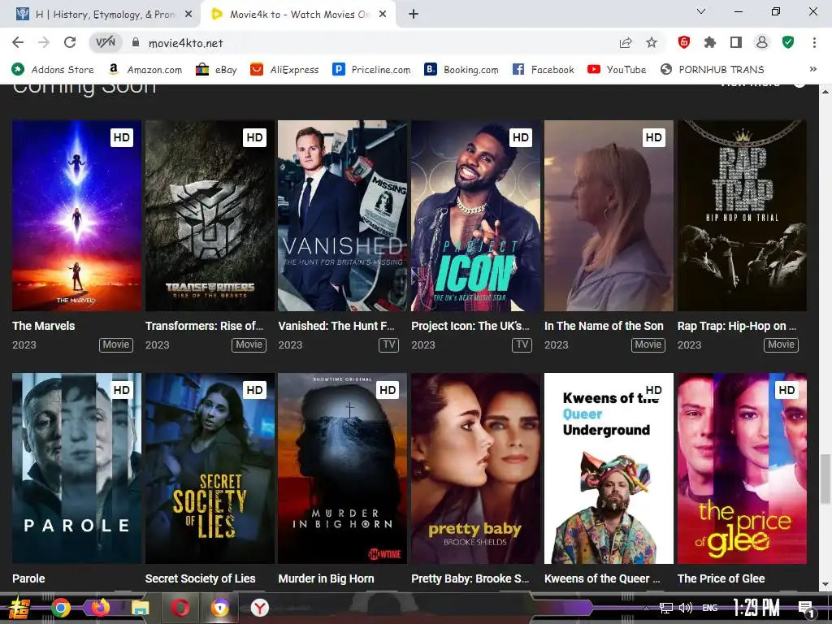This screenshot has height=624, width=832.
Task: Open the Secret Society of Lies poster
Action: click(210, 468)
